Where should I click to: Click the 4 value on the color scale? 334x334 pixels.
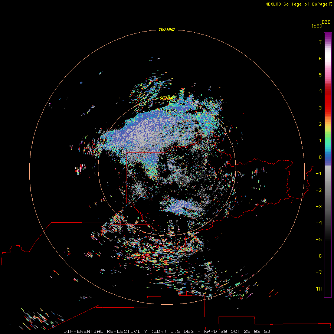(x=320, y=91)
